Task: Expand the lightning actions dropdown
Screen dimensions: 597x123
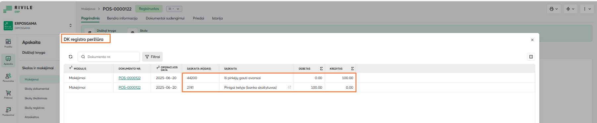Action: pyautogui.click(x=570, y=9)
